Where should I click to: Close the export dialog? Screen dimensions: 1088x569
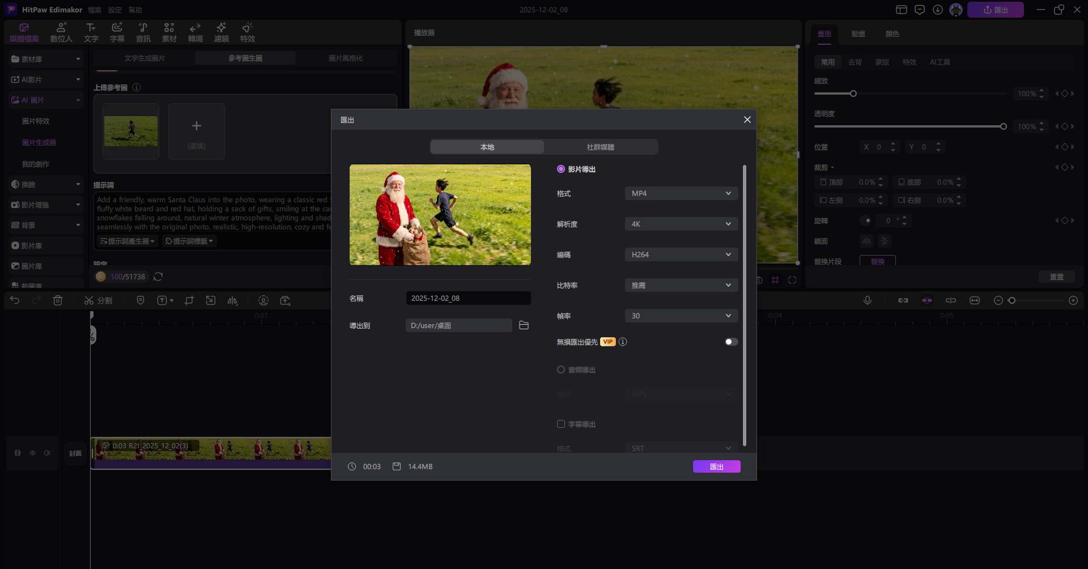click(747, 120)
